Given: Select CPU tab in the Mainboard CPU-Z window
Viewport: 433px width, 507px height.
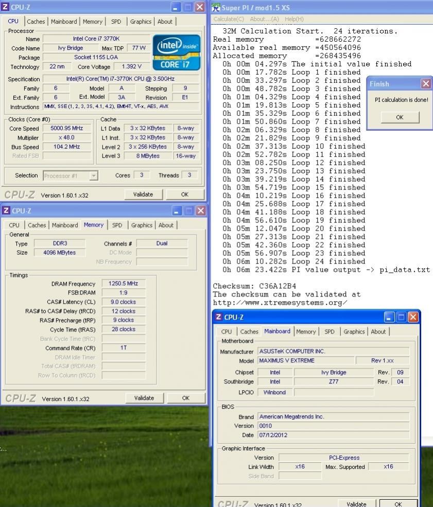Looking at the screenshot, I should 227,331.
